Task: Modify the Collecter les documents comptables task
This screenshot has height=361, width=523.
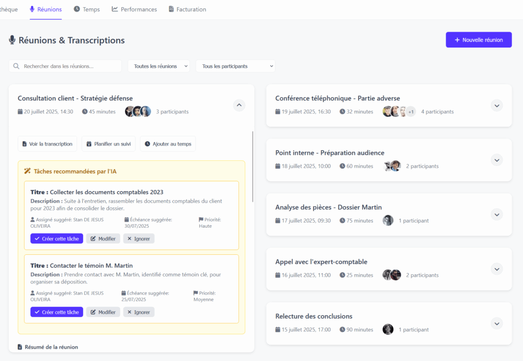Action: point(103,238)
